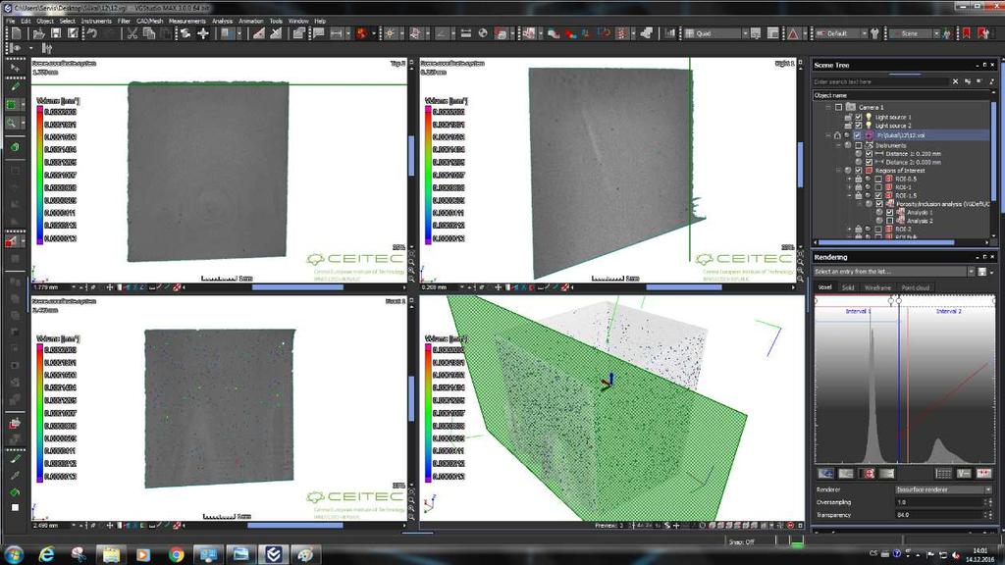
Task: Toggle the Instruments checkbox
Action: click(x=858, y=145)
